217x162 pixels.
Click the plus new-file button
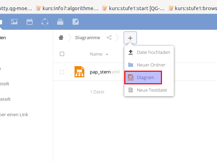pos(130,38)
